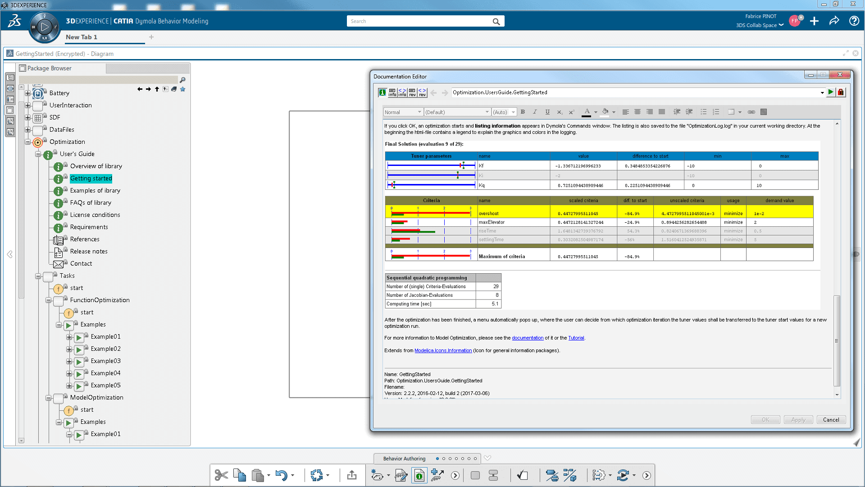Click the help question mark icon

854,21
